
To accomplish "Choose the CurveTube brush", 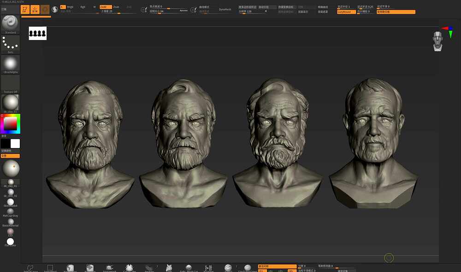I will (x=130, y=268).
